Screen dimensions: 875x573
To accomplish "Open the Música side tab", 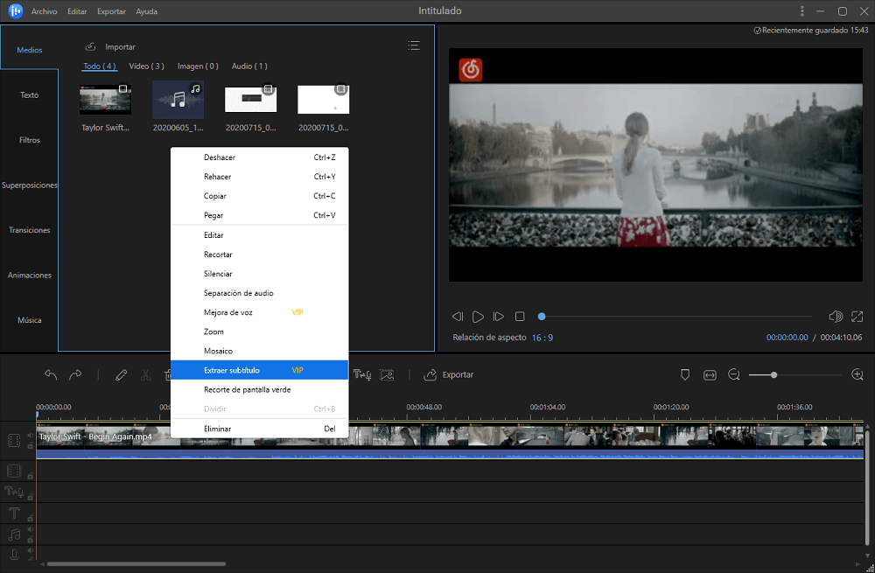I will point(29,319).
